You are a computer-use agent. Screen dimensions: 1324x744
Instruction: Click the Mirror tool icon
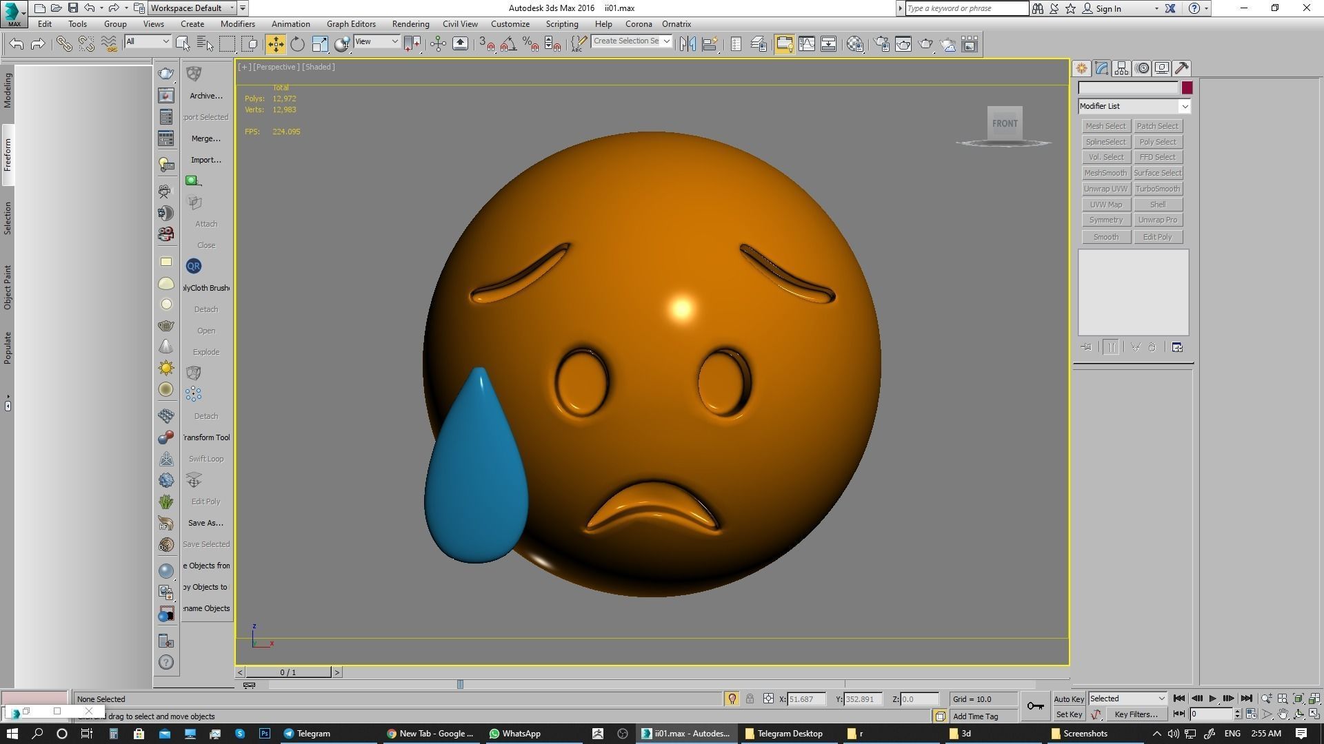(x=687, y=44)
